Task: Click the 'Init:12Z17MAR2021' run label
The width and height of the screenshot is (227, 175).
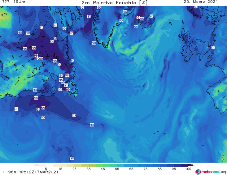Action: (x=38, y=172)
